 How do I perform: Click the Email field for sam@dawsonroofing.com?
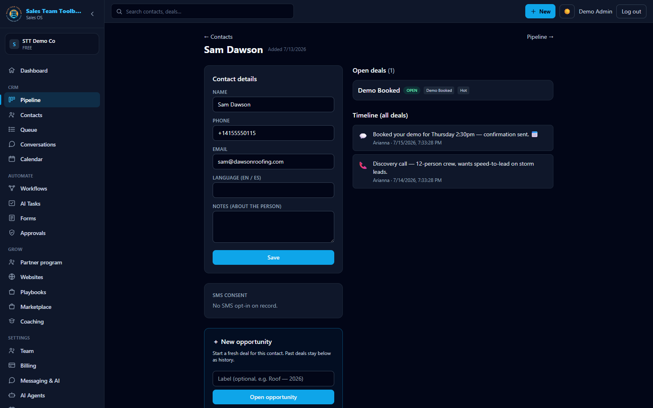[273, 162]
